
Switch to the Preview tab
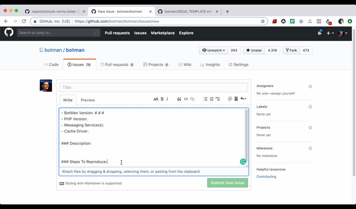pos(88,100)
